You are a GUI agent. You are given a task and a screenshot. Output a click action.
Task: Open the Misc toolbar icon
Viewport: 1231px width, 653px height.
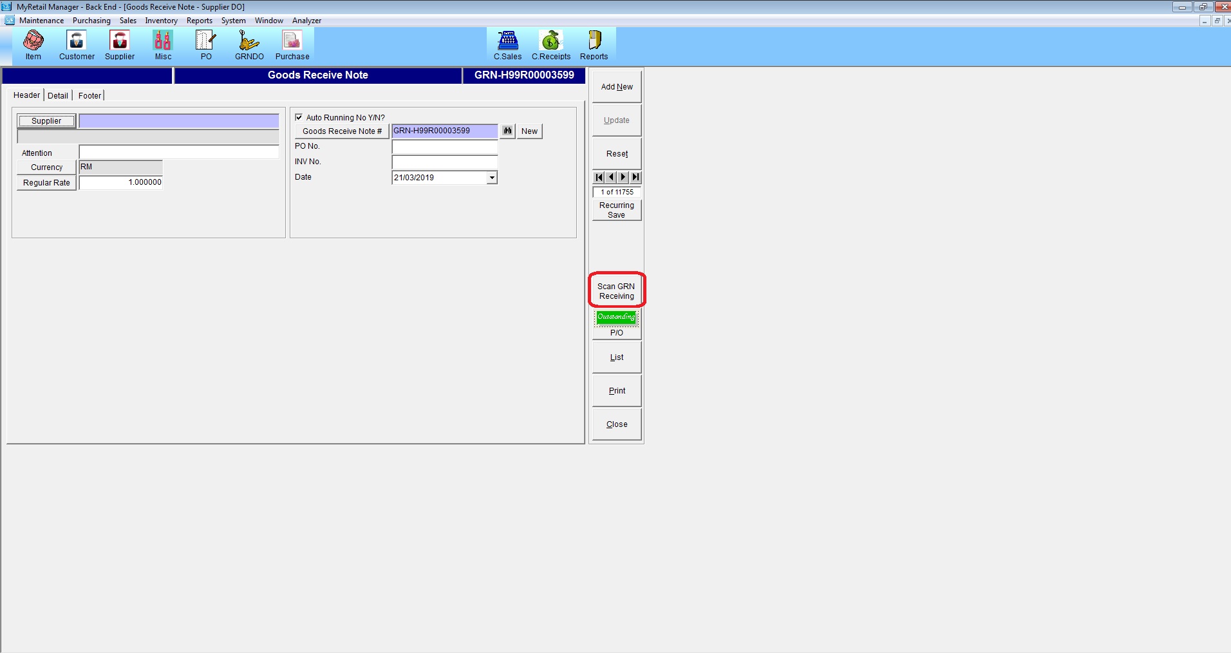click(x=163, y=45)
